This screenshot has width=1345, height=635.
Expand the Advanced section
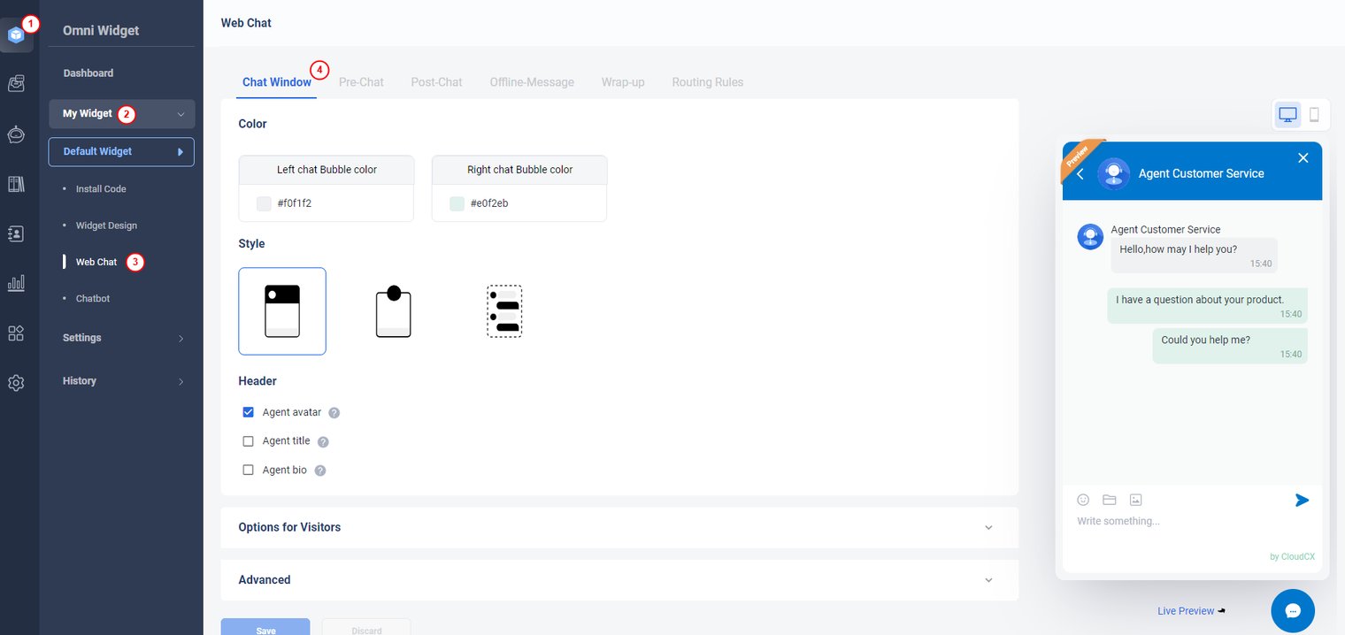click(x=619, y=580)
